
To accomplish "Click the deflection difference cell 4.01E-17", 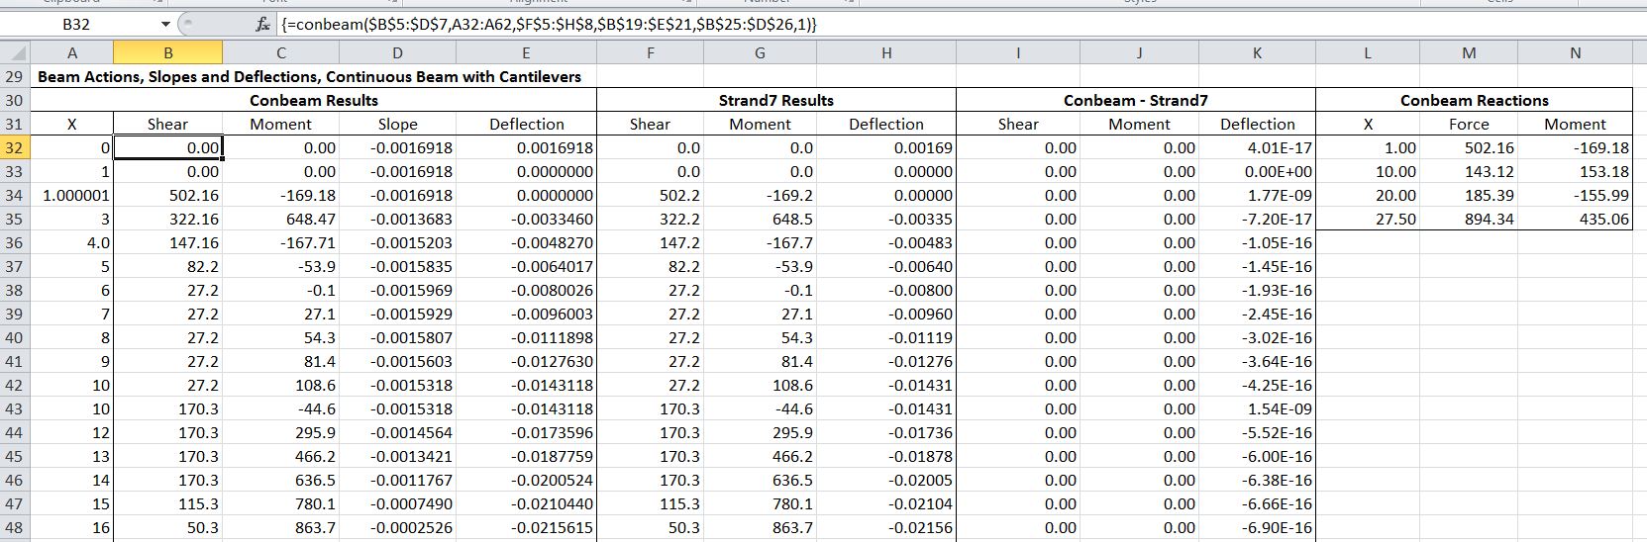I will point(1257,148).
